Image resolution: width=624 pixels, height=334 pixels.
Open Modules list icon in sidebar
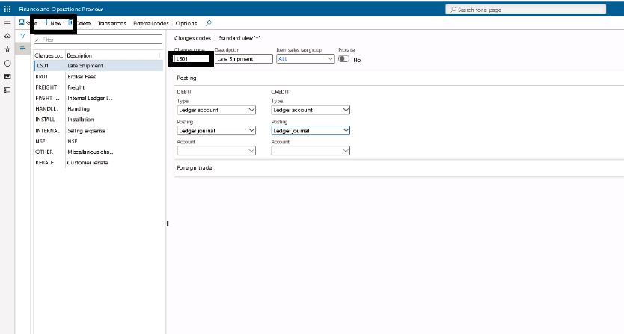tap(7, 90)
